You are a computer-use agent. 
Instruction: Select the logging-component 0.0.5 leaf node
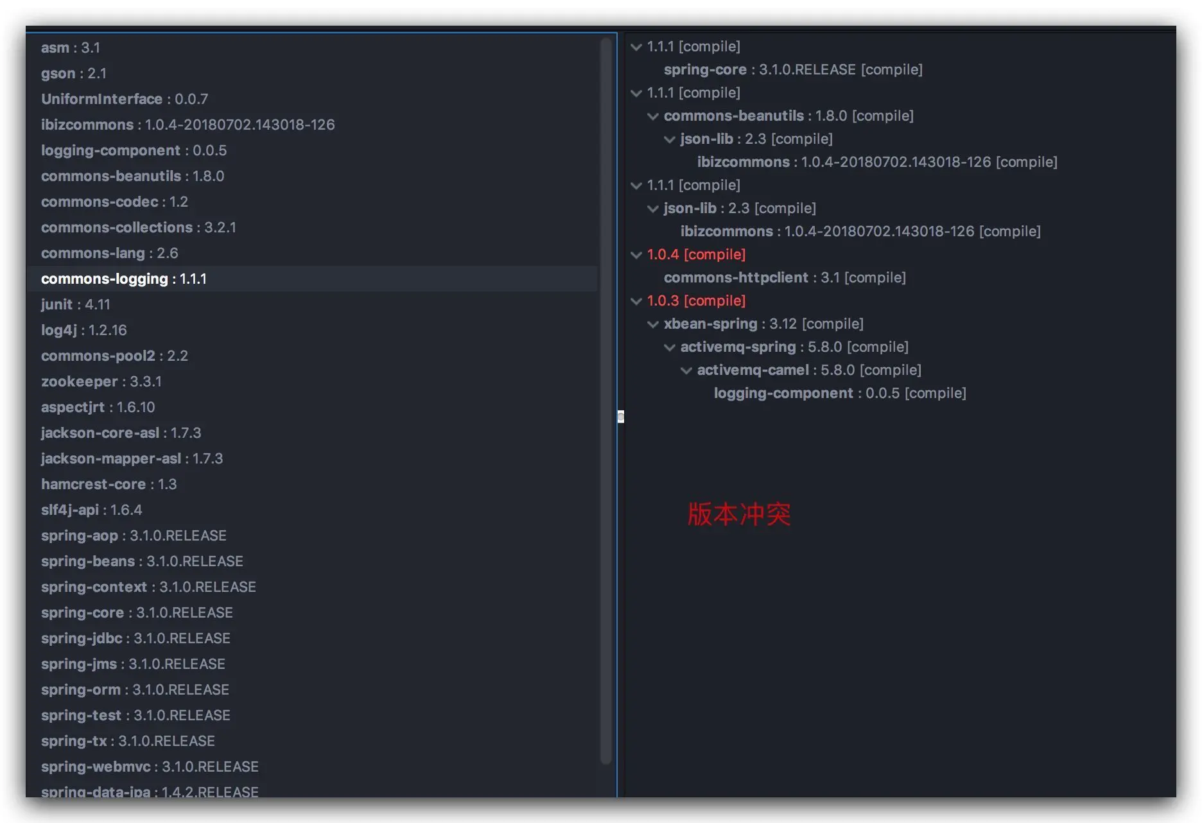pyautogui.click(x=839, y=393)
